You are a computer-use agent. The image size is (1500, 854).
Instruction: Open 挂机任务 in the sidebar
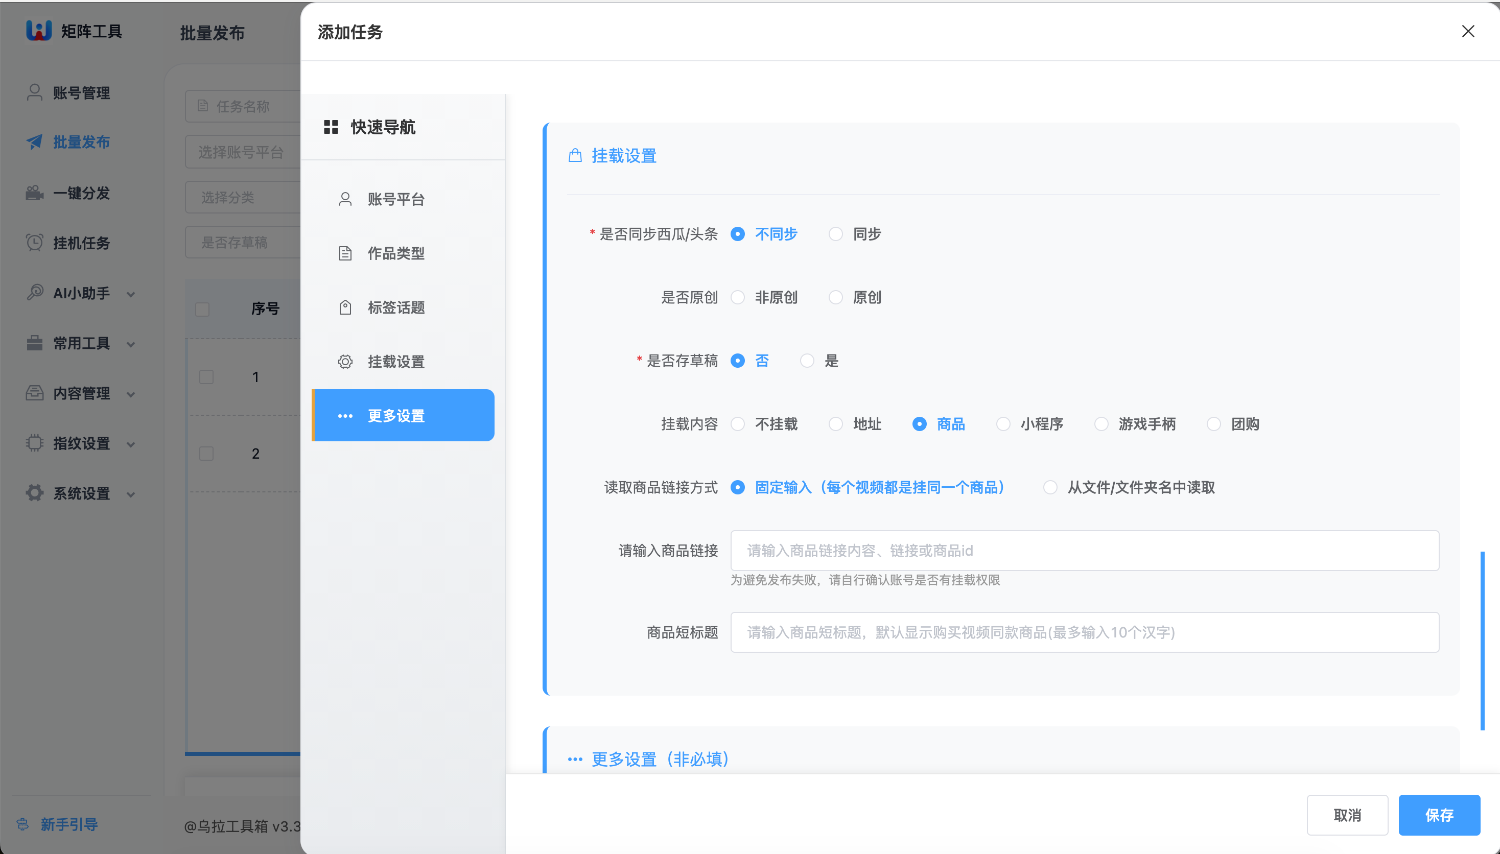[81, 243]
